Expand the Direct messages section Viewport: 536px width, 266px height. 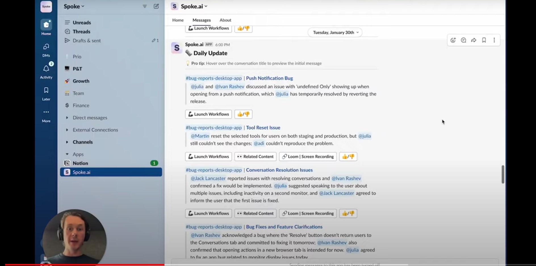point(67,118)
